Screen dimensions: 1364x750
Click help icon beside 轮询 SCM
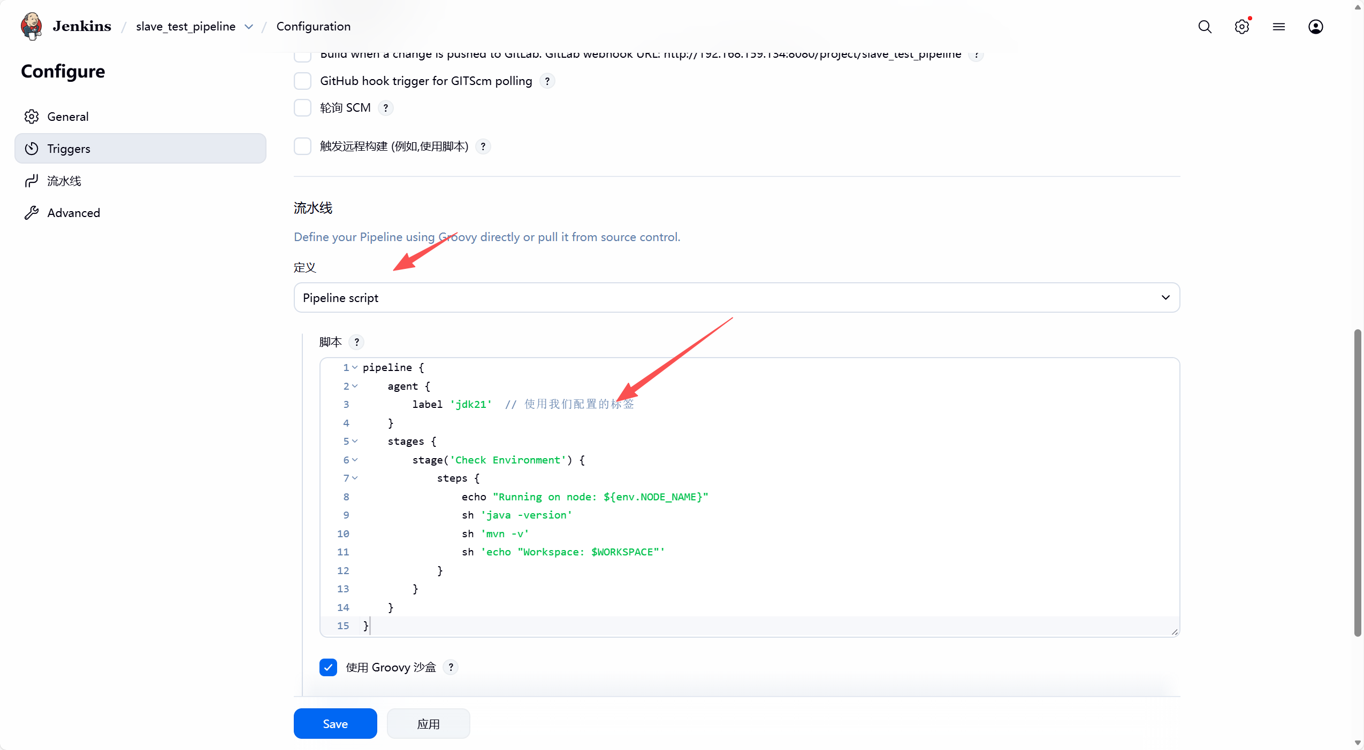coord(385,108)
